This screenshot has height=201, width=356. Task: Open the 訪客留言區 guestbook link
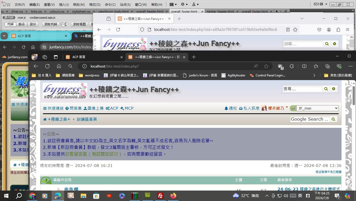pyautogui.click(x=93, y=154)
